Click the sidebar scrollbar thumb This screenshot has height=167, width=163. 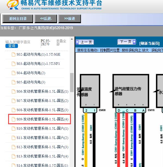72,83
